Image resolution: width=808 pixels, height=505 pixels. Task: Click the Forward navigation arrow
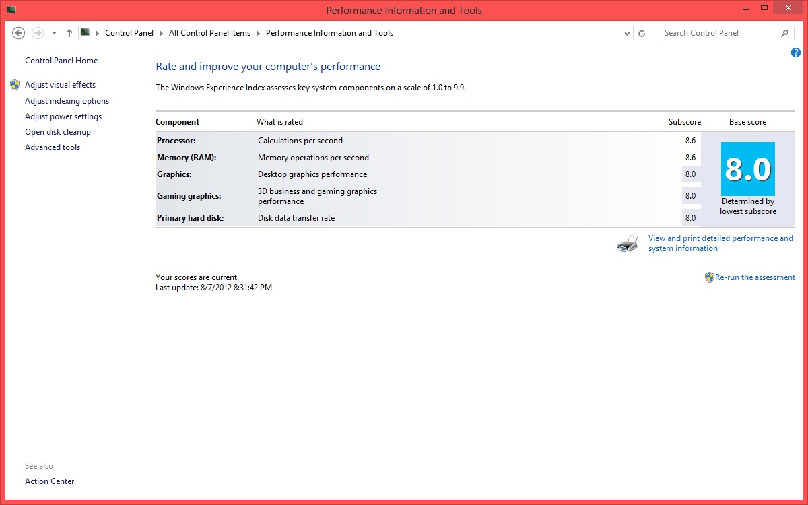[38, 33]
